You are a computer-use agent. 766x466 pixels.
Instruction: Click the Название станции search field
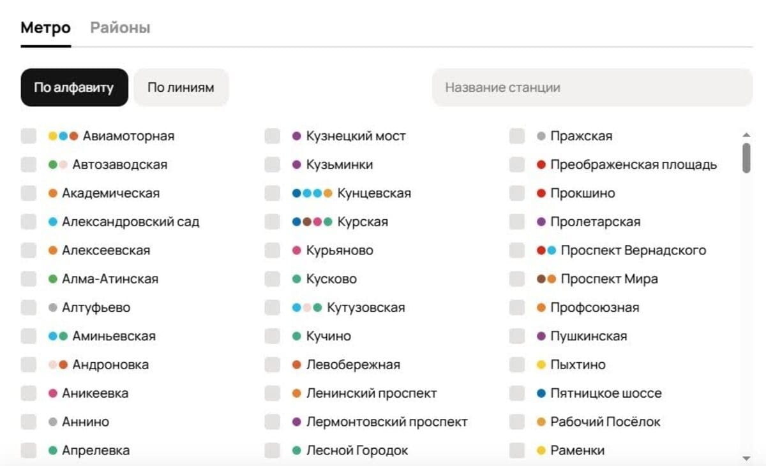(590, 87)
